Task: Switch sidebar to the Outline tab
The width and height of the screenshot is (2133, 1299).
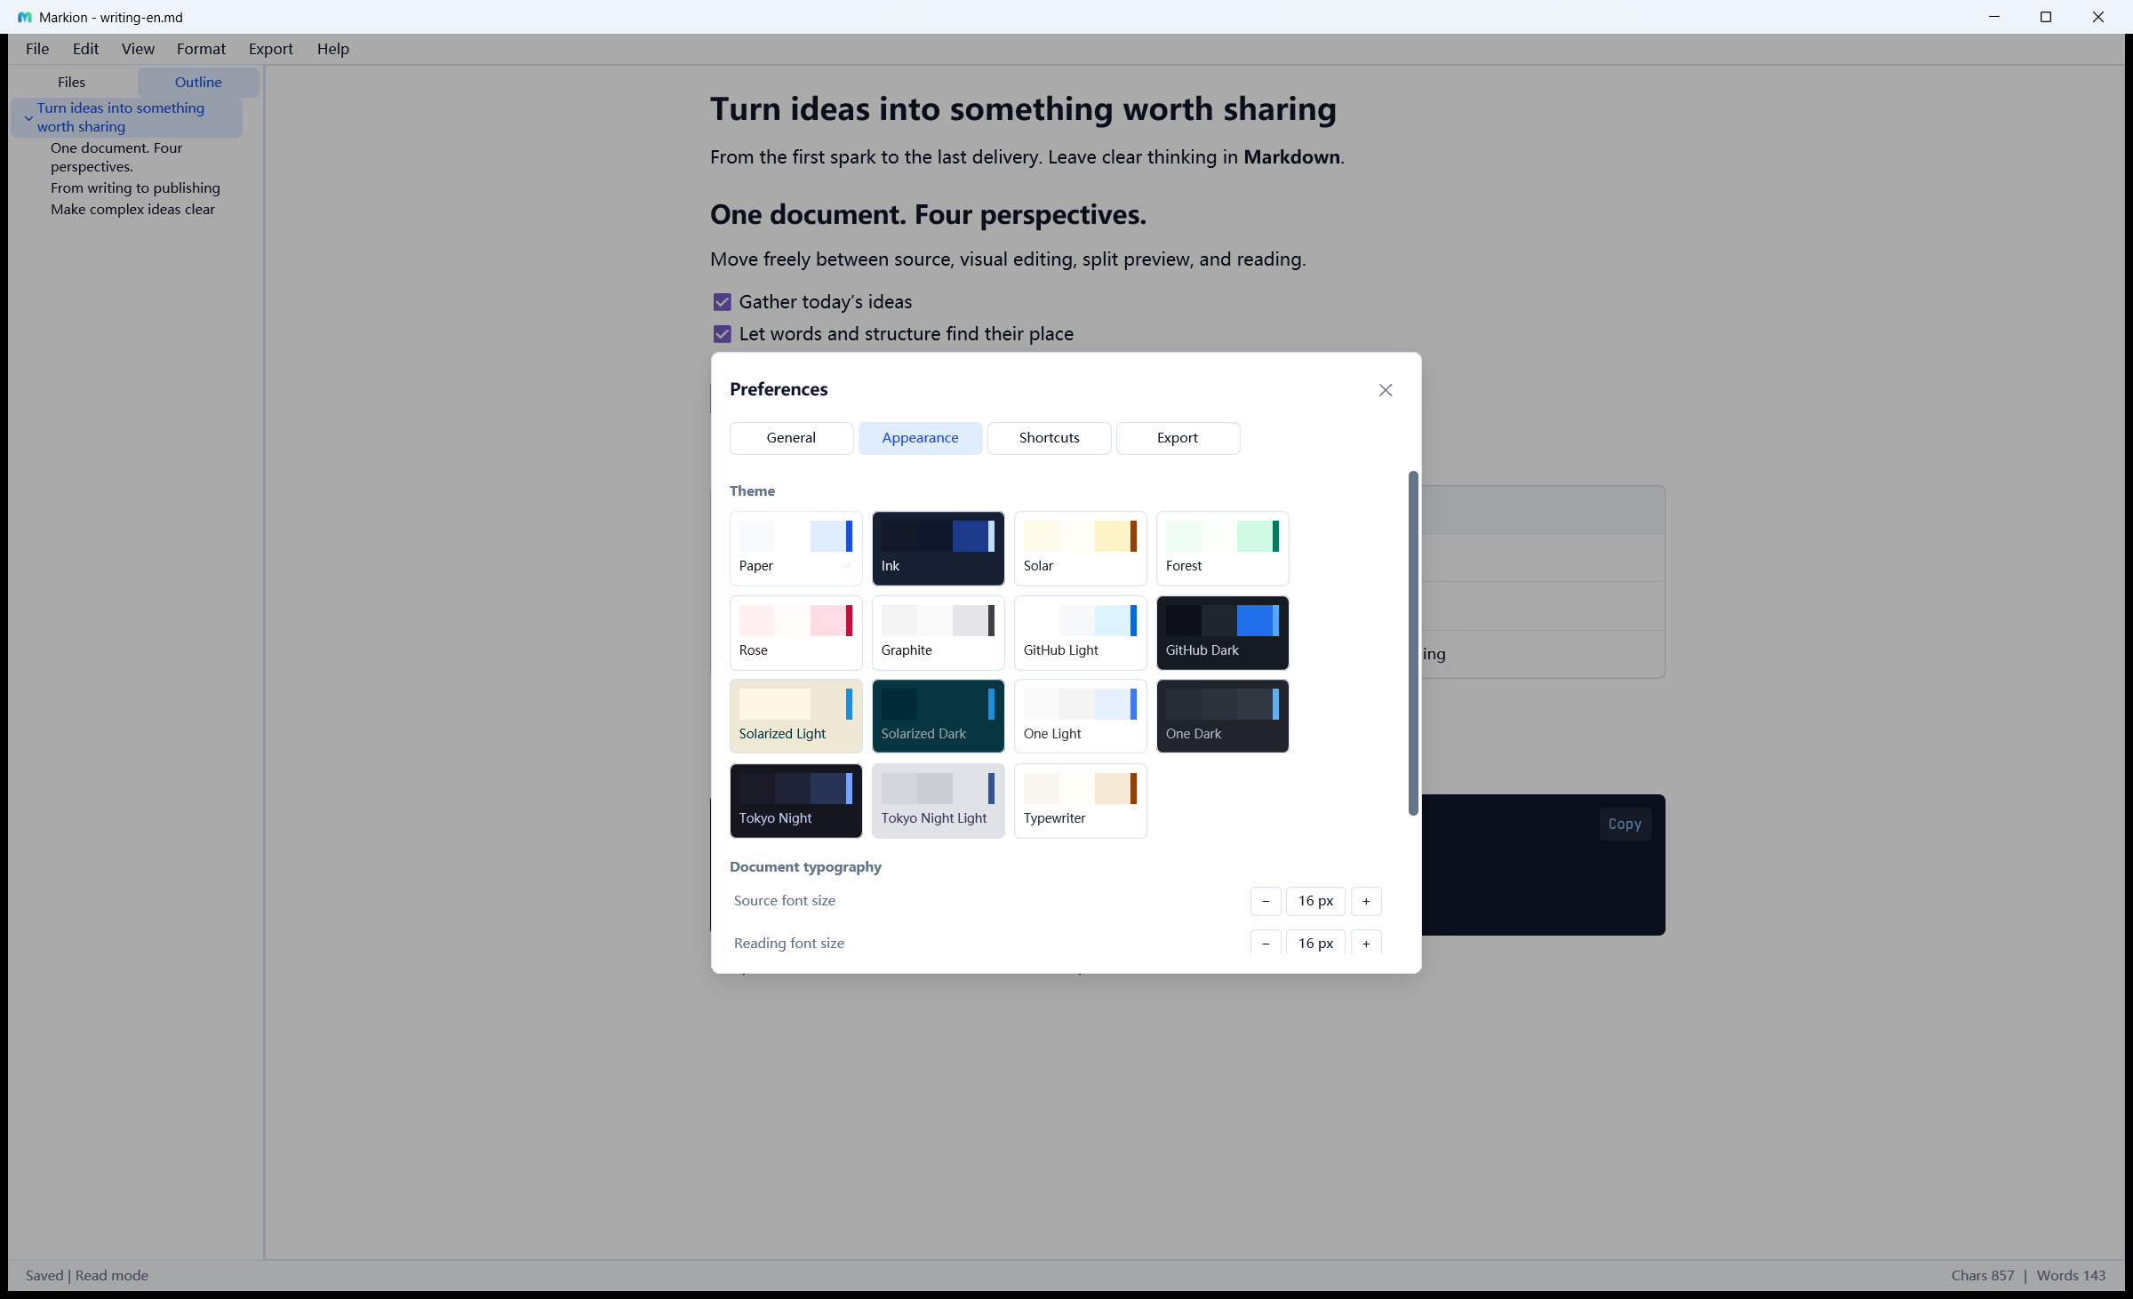Action: point(198,82)
